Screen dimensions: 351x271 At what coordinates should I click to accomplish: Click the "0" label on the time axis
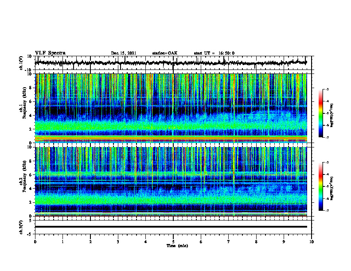[35, 242]
